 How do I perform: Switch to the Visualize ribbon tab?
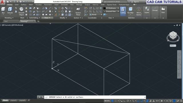click(38, 5)
